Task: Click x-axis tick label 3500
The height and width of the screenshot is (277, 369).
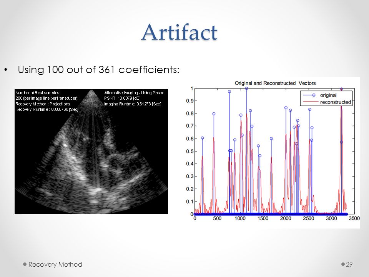Action: click(x=354, y=219)
